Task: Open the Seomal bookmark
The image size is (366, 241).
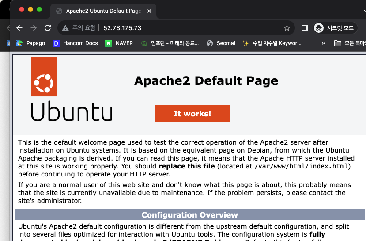Action: click(221, 43)
